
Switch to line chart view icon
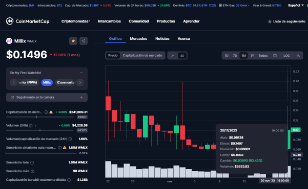click(x=173, y=56)
